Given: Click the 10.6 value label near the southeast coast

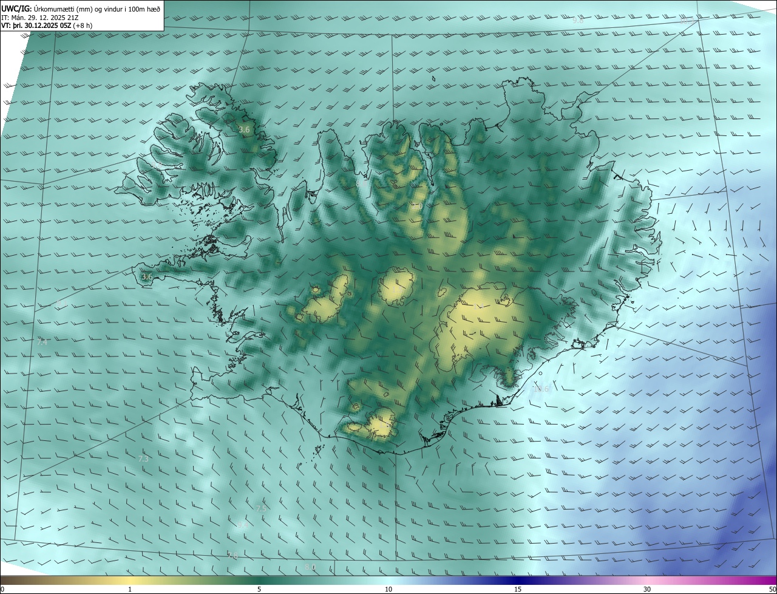Looking at the screenshot, I should [541, 389].
